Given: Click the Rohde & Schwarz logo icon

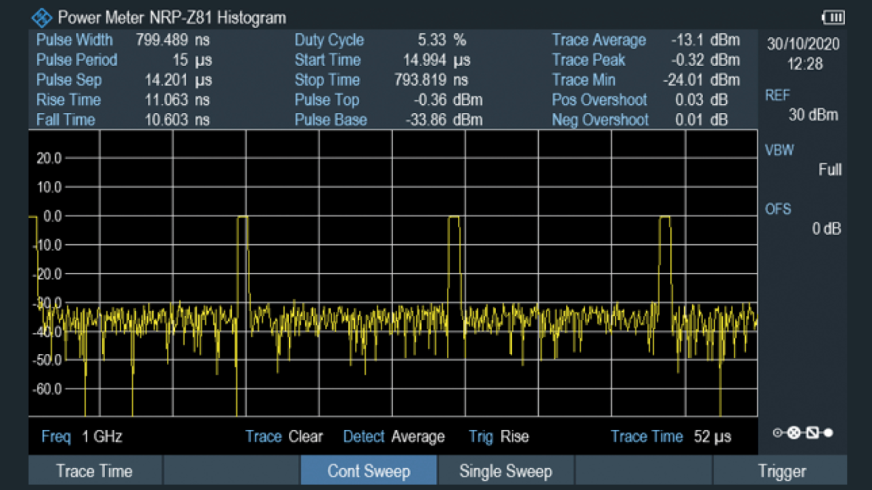Looking at the screenshot, I should click(42, 17).
